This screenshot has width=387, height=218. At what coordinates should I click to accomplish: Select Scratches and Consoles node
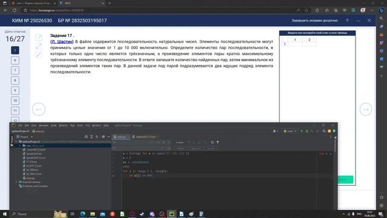pyautogui.click(x=33, y=186)
